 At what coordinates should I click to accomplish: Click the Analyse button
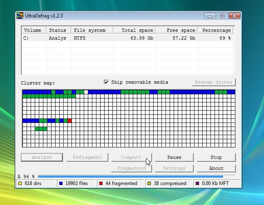pyautogui.click(x=42, y=157)
